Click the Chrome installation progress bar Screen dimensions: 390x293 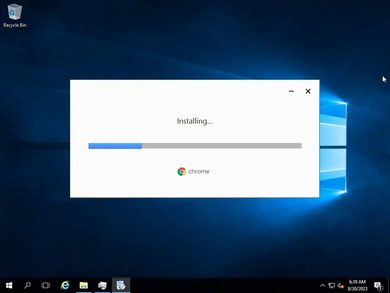[x=195, y=146]
